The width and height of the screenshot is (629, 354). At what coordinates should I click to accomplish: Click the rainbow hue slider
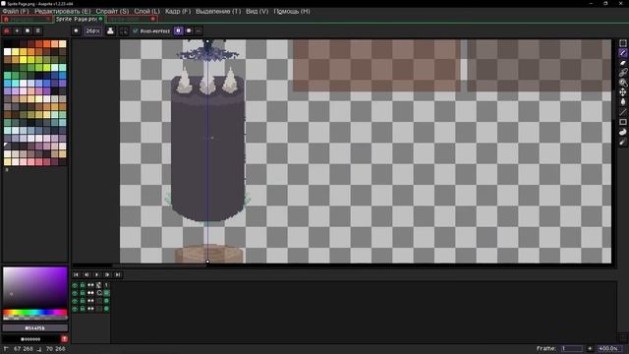pyautogui.click(x=35, y=313)
